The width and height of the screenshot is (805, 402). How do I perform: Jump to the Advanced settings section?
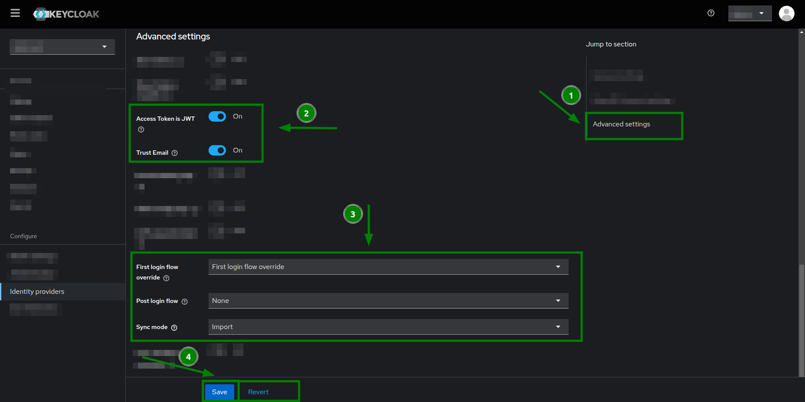tap(621, 124)
